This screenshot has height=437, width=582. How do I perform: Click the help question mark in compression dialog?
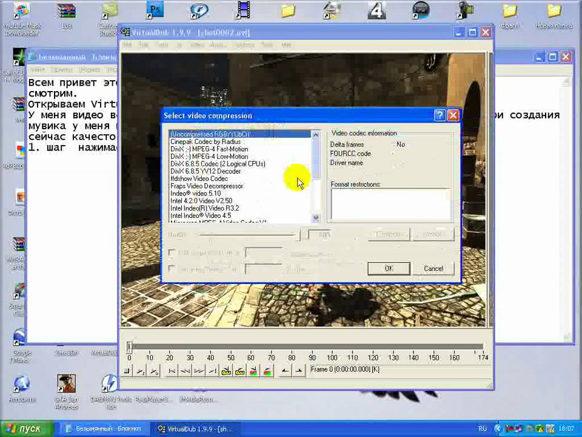pyautogui.click(x=440, y=115)
